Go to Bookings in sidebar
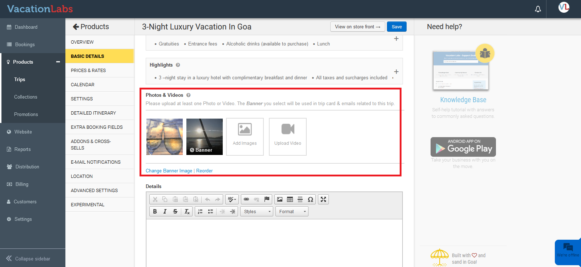 click(25, 44)
